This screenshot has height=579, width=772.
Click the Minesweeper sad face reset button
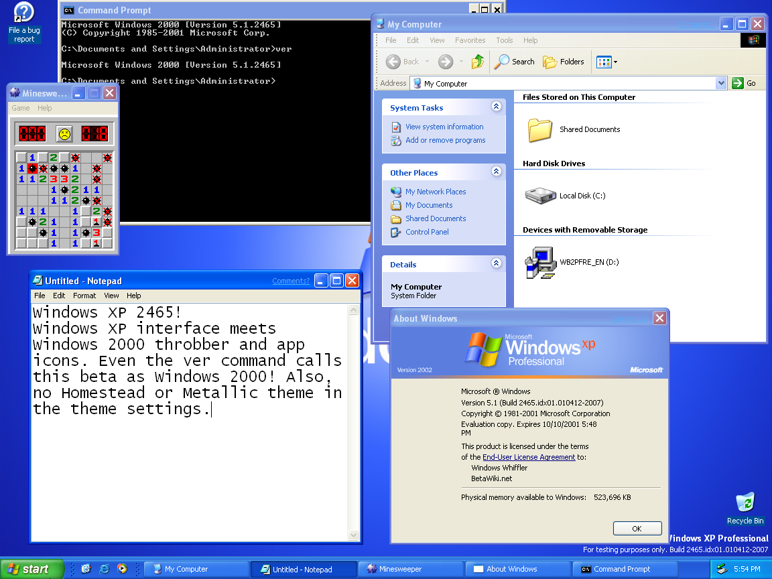tap(64, 133)
